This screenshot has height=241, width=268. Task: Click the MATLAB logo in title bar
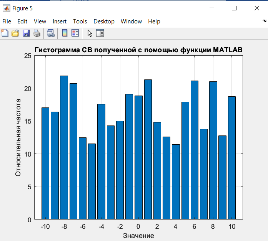pyautogui.click(x=6, y=8)
